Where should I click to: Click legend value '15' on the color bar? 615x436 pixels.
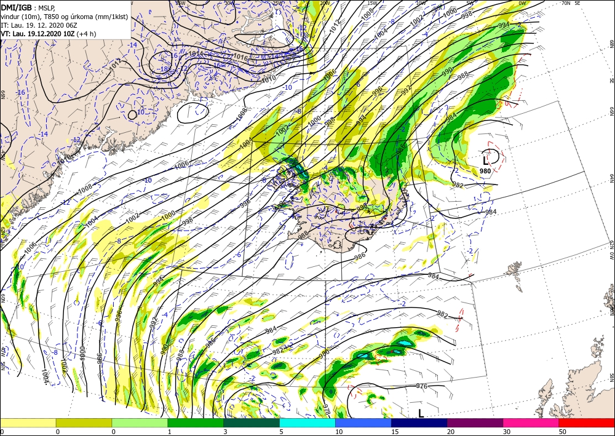[x=395, y=432]
